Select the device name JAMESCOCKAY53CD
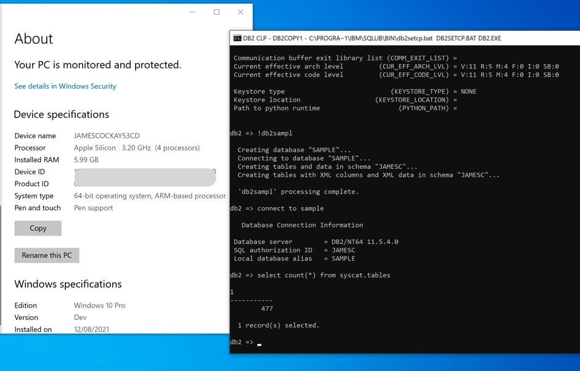580x371 pixels. pos(107,136)
